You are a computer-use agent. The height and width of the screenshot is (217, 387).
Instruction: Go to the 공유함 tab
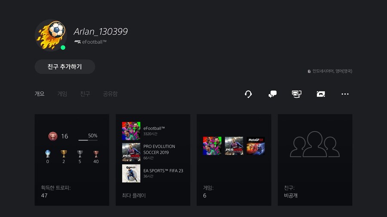pyautogui.click(x=110, y=94)
